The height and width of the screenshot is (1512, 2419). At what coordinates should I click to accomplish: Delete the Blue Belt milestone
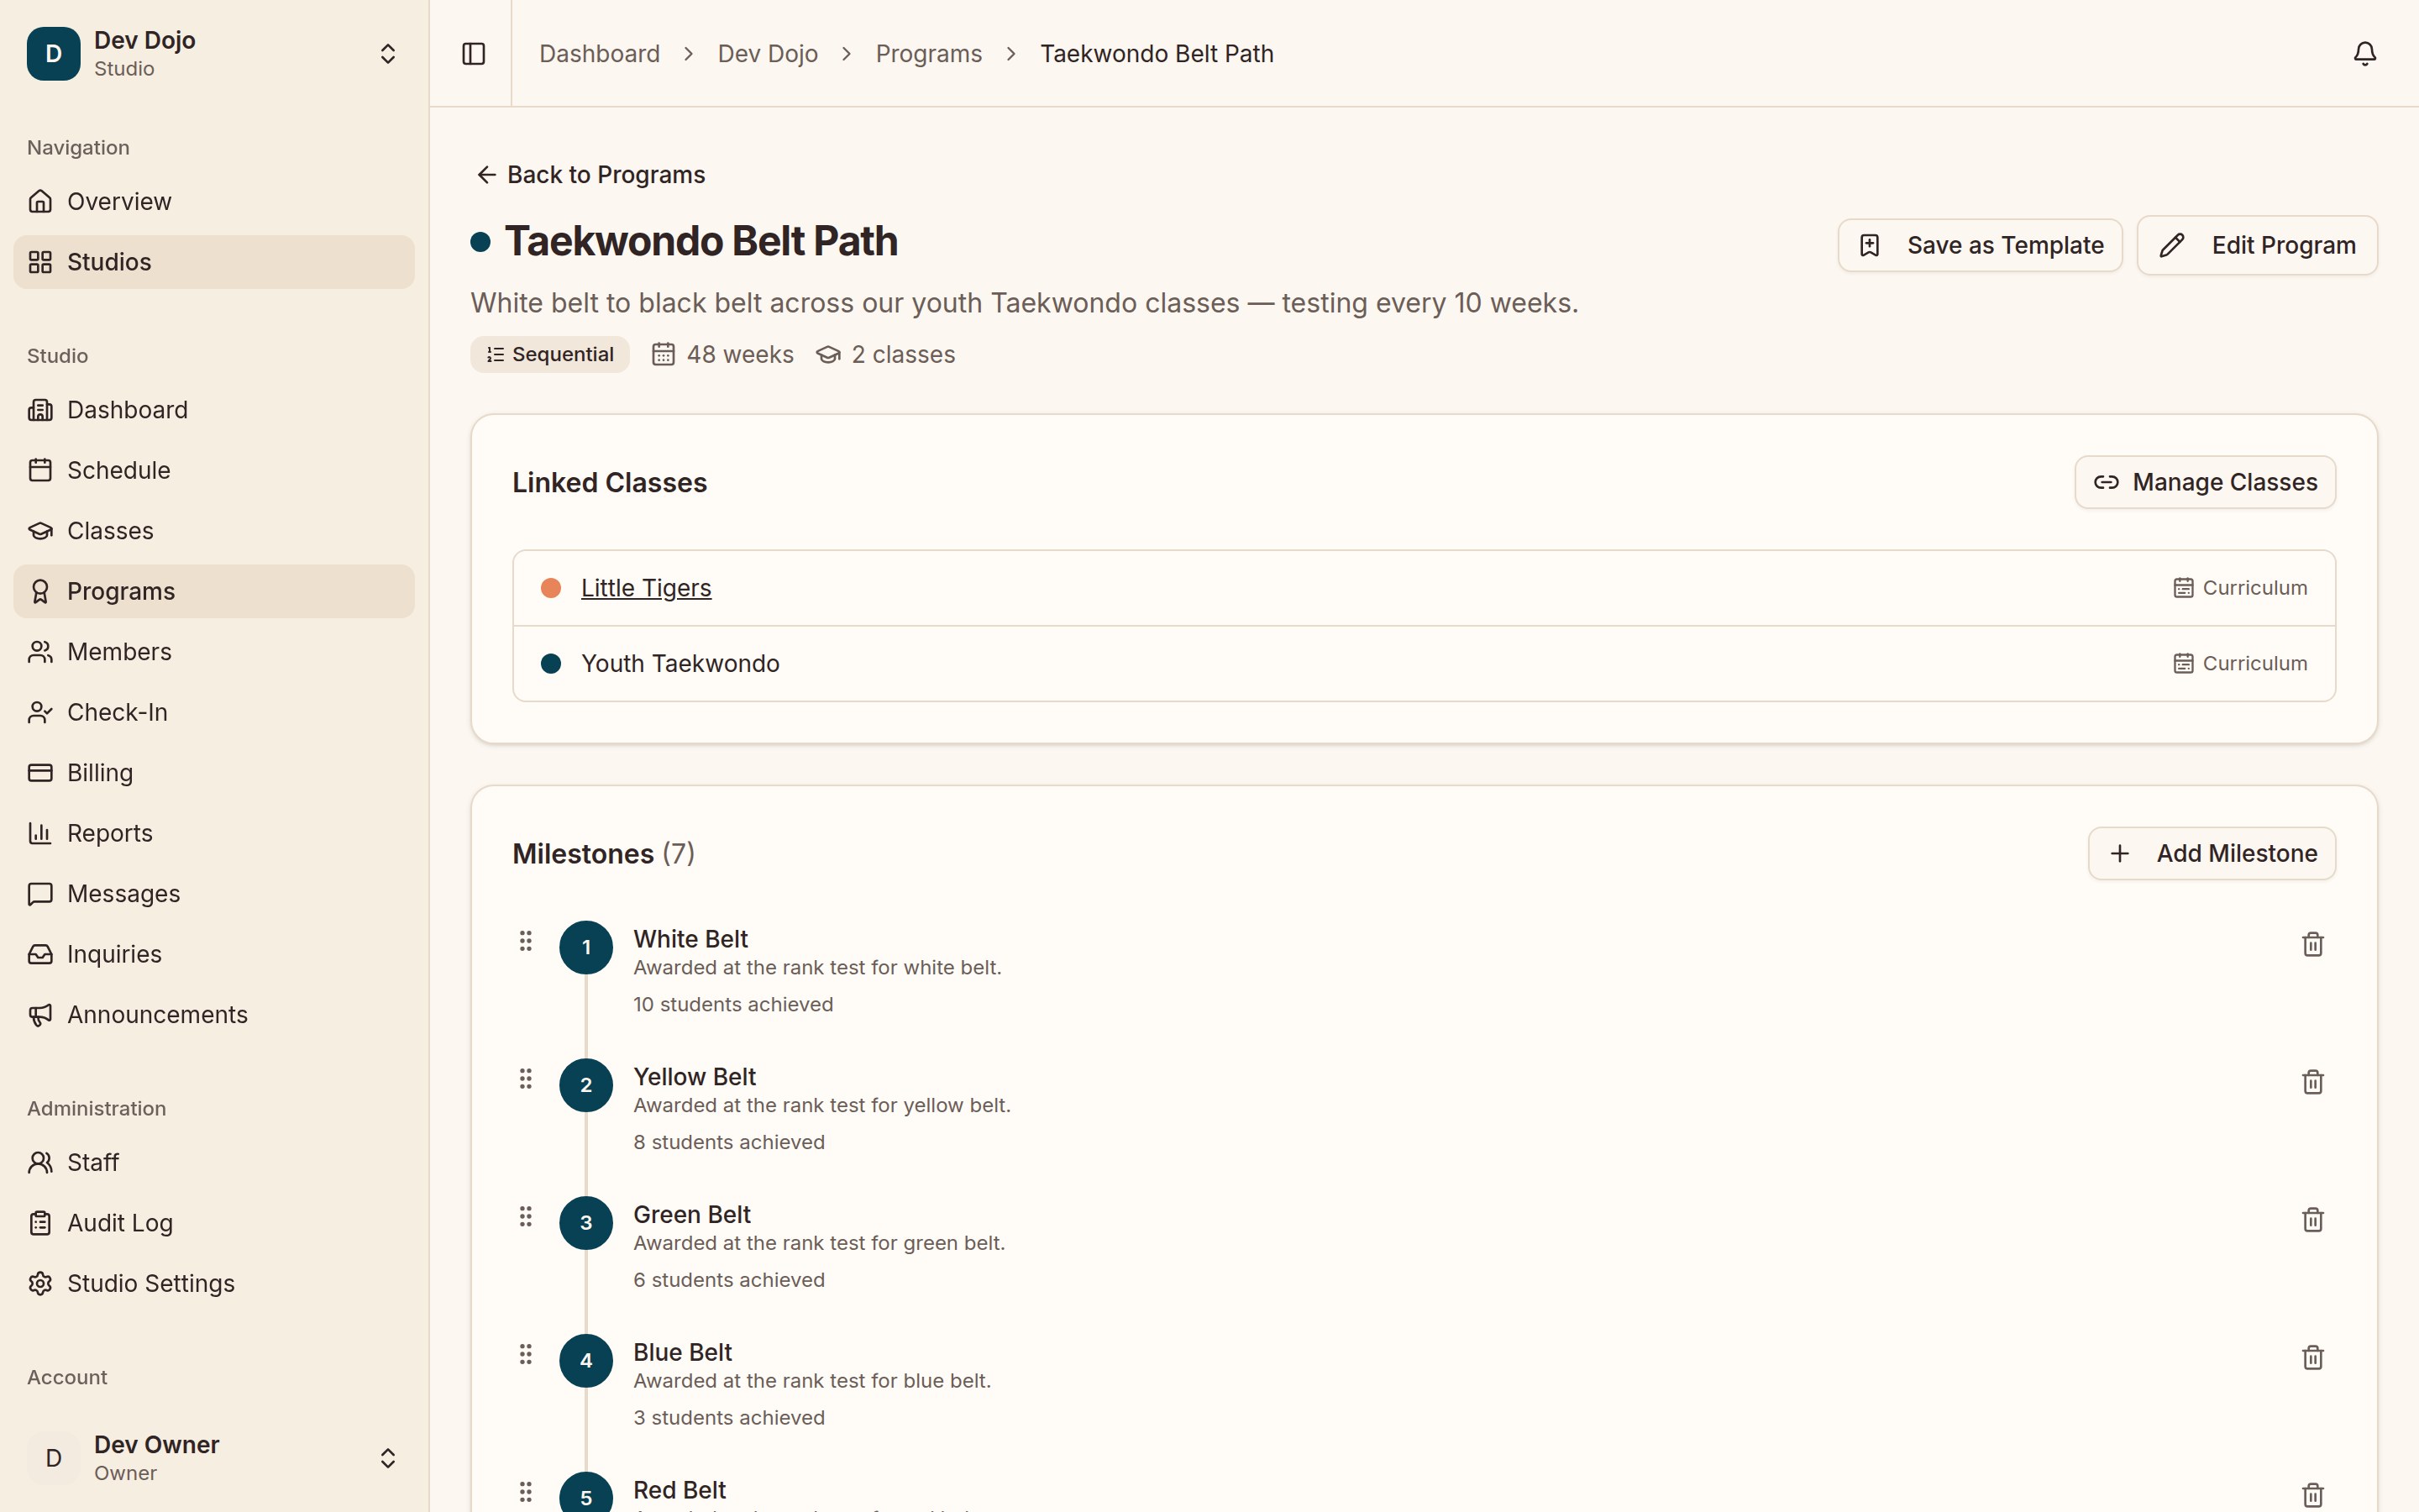(x=2312, y=1358)
